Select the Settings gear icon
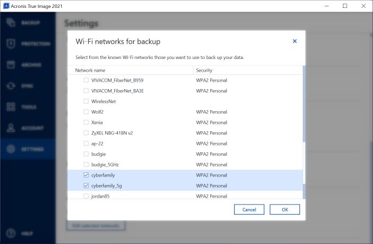The image size is (373, 244). point(11,149)
